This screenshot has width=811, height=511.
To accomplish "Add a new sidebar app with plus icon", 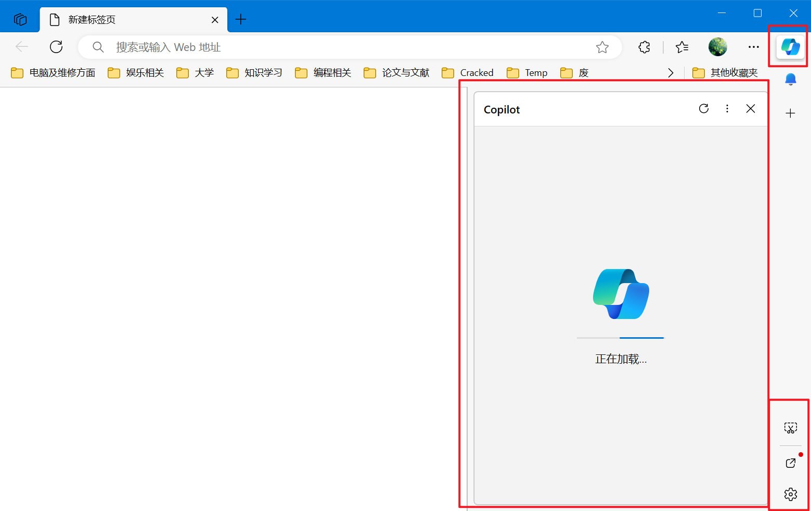I will pyautogui.click(x=790, y=113).
